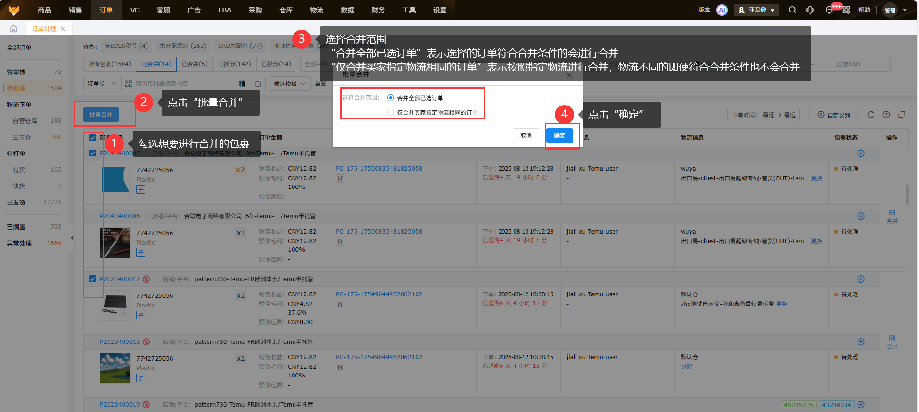
Task: Filter by 未分配渠道 (253)
Action: pos(183,46)
